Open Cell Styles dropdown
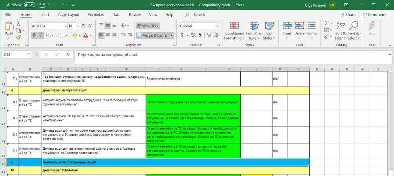The image size is (394, 176). pos(269,31)
